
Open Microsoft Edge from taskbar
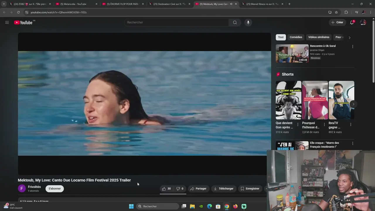point(209,206)
